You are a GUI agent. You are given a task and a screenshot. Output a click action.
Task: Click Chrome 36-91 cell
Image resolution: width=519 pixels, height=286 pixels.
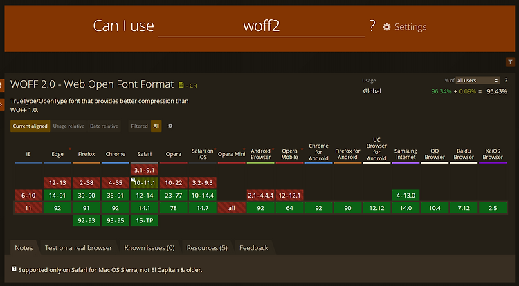(116, 196)
